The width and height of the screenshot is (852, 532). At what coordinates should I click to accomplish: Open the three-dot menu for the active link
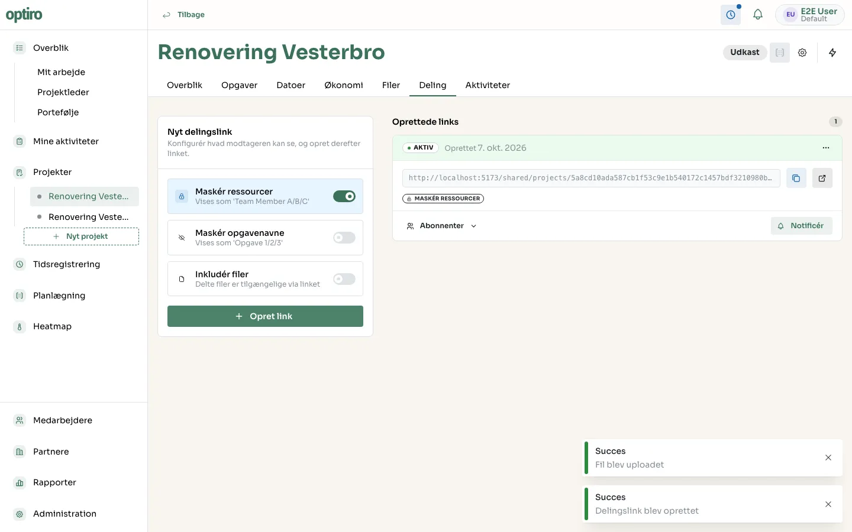(826, 148)
